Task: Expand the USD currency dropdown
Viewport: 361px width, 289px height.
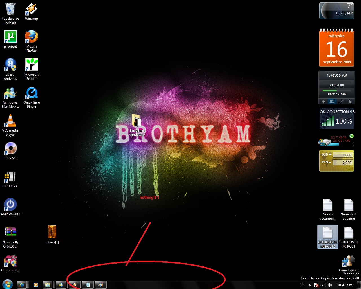Action: click(326, 155)
